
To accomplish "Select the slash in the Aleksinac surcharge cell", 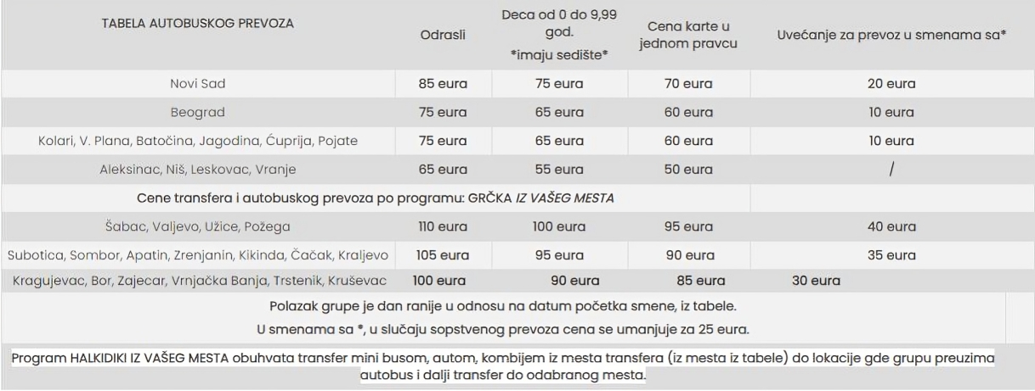I will (x=891, y=170).
